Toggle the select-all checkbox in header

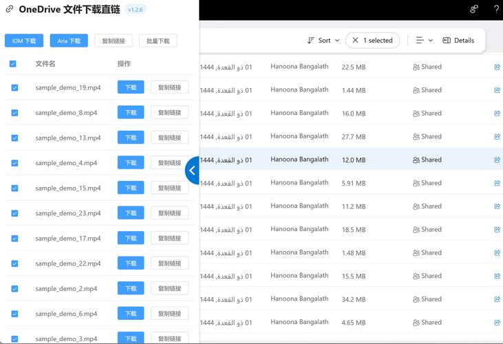13,64
